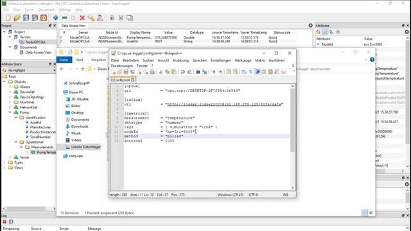The width and height of the screenshot is (411, 231).
Task: Click the blue Datei button in Explorer
Action: pos(64,60)
